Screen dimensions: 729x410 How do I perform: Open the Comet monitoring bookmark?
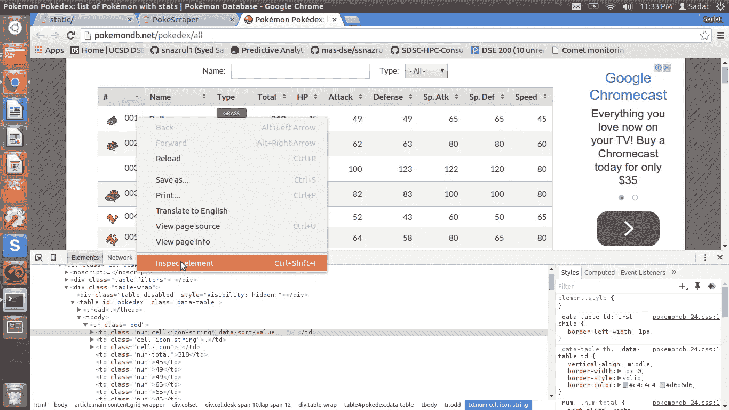pos(587,50)
